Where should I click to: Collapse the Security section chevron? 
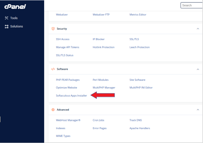point(198,29)
